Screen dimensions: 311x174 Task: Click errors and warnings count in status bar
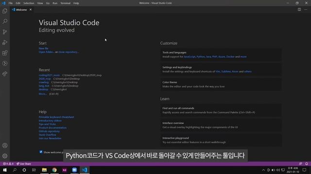point(8,164)
